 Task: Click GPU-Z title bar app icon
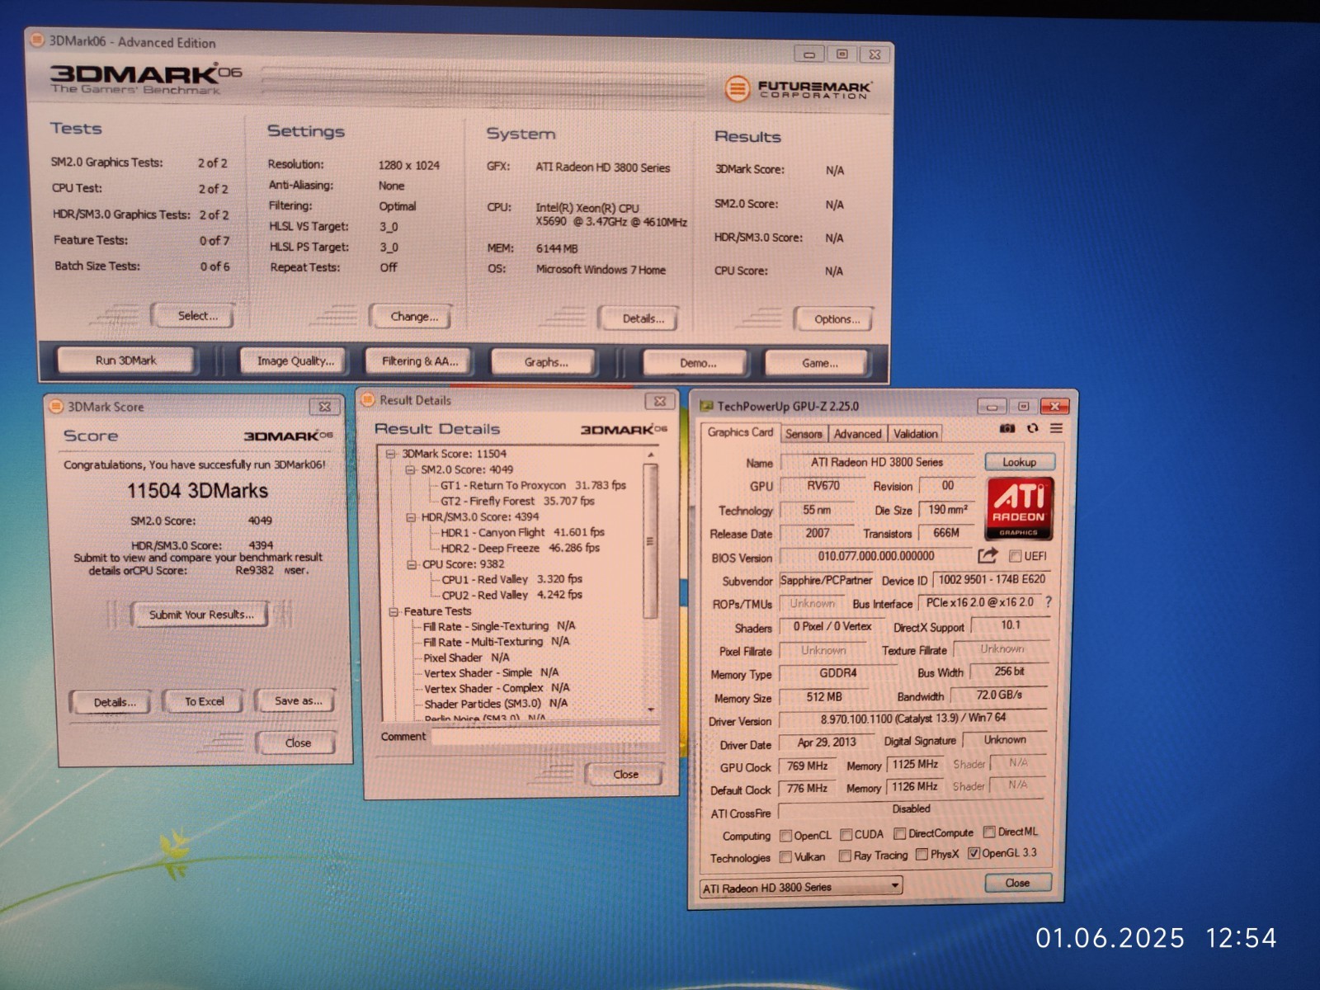(706, 406)
